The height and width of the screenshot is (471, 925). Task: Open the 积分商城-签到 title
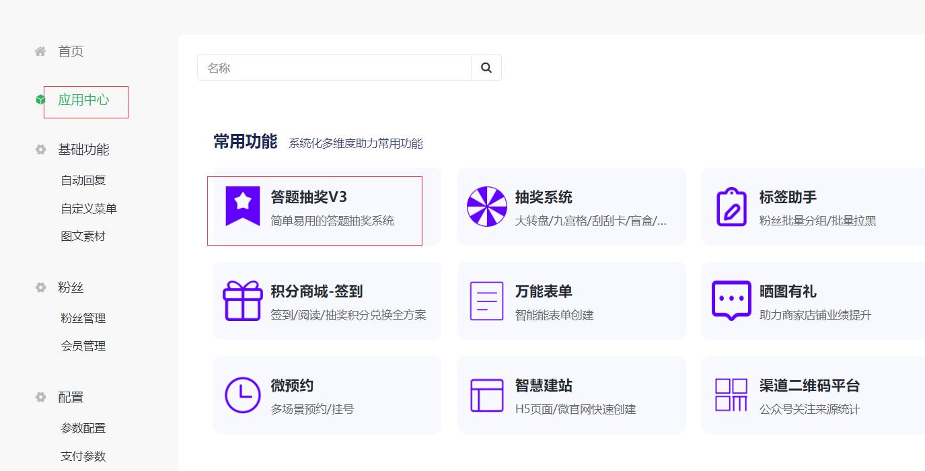317,291
